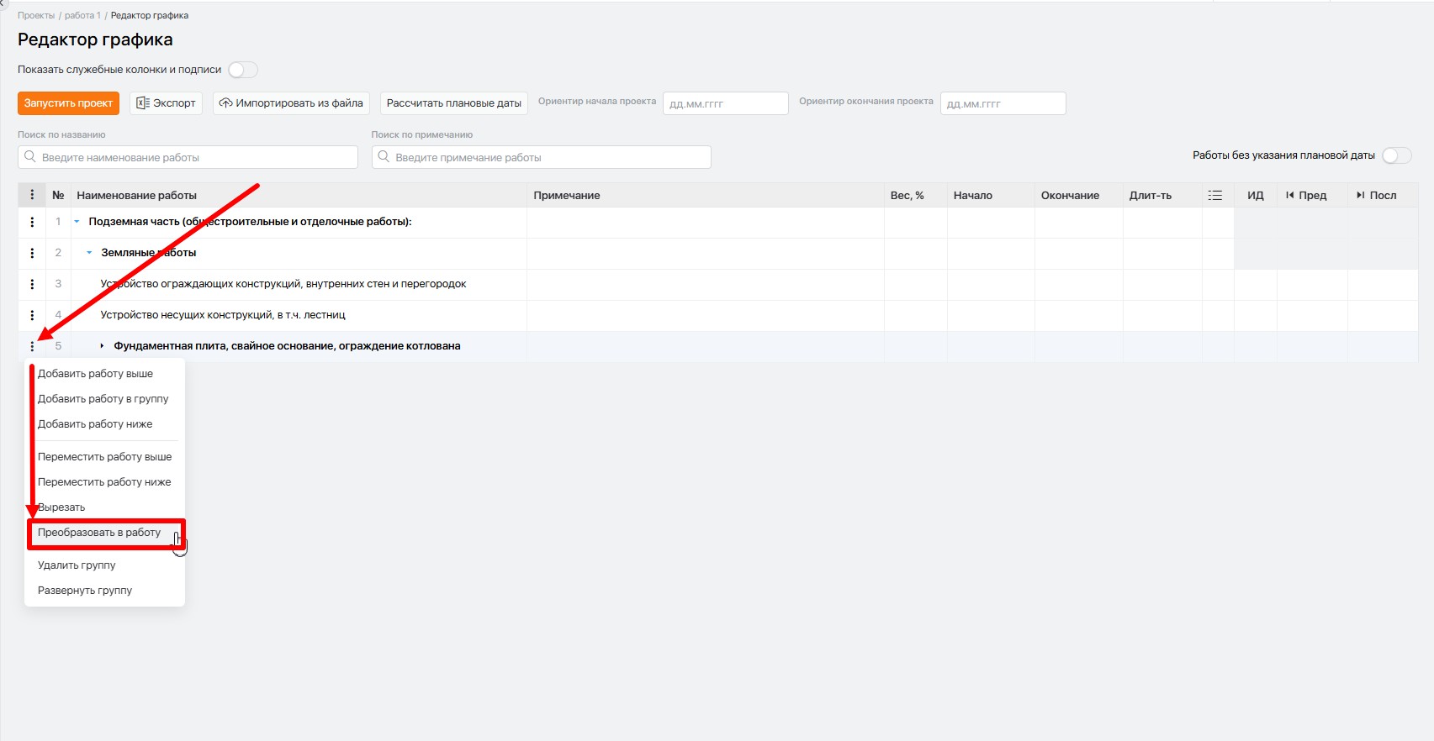Choose Добавить работу в группу from menu
The image size is (1434, 741).
105,399
